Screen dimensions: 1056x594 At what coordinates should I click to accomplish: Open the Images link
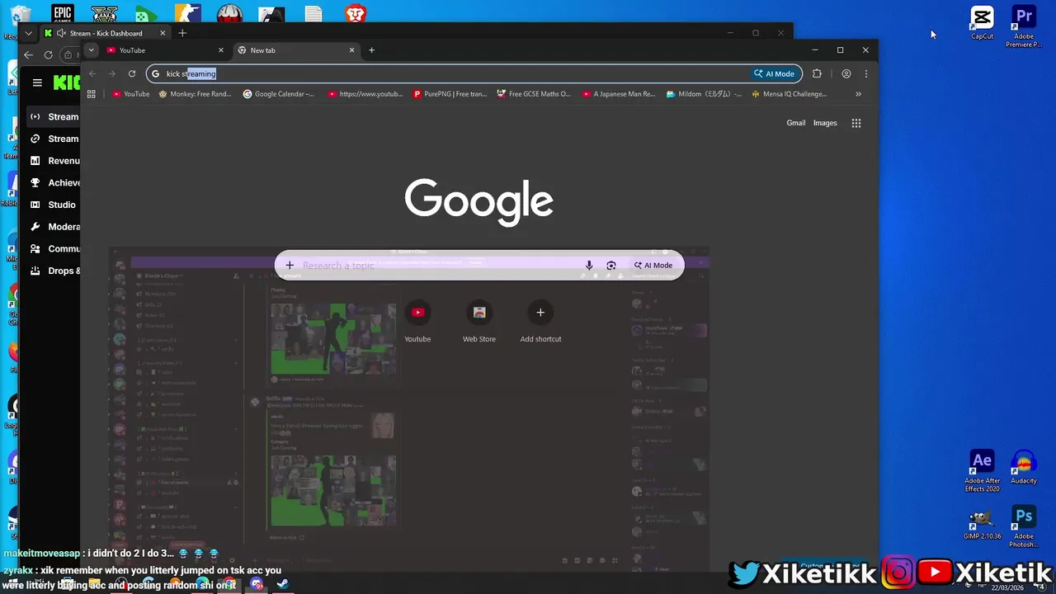click(825, 123)
